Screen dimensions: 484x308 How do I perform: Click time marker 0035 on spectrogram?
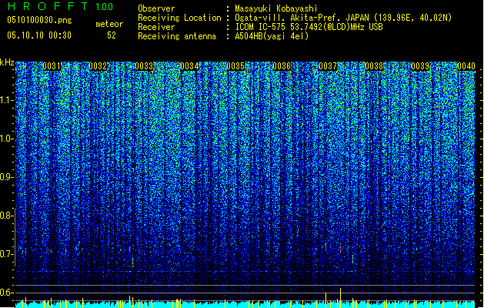(x=235, y=66)
